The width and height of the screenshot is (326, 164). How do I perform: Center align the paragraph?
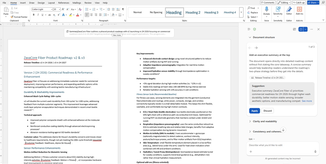pyautogui.click(x=91, y=15)
